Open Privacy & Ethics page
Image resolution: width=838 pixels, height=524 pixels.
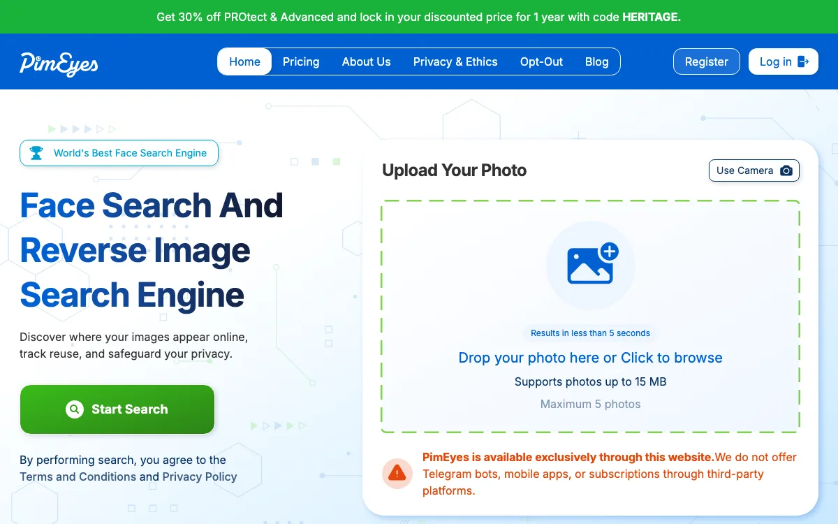tap(455, 61)
